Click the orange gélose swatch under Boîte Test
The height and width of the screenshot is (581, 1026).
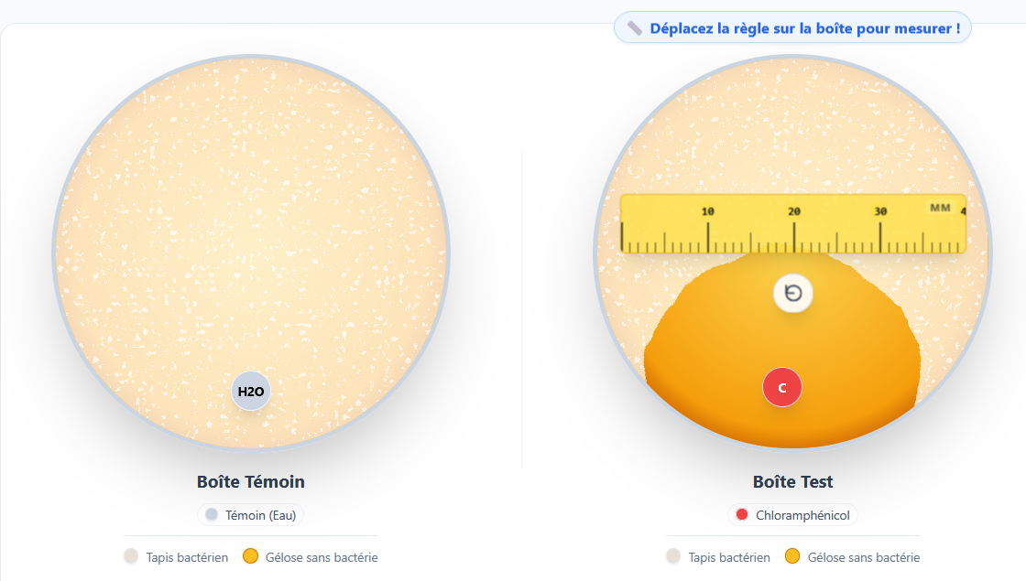tap(792, 556)
